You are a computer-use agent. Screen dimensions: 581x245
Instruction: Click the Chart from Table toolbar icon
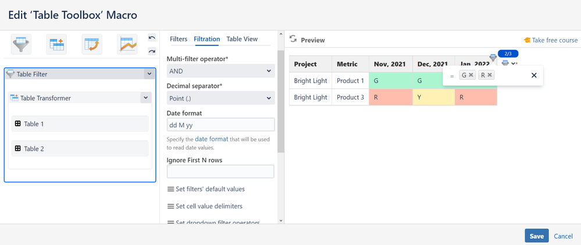point(127,44)
